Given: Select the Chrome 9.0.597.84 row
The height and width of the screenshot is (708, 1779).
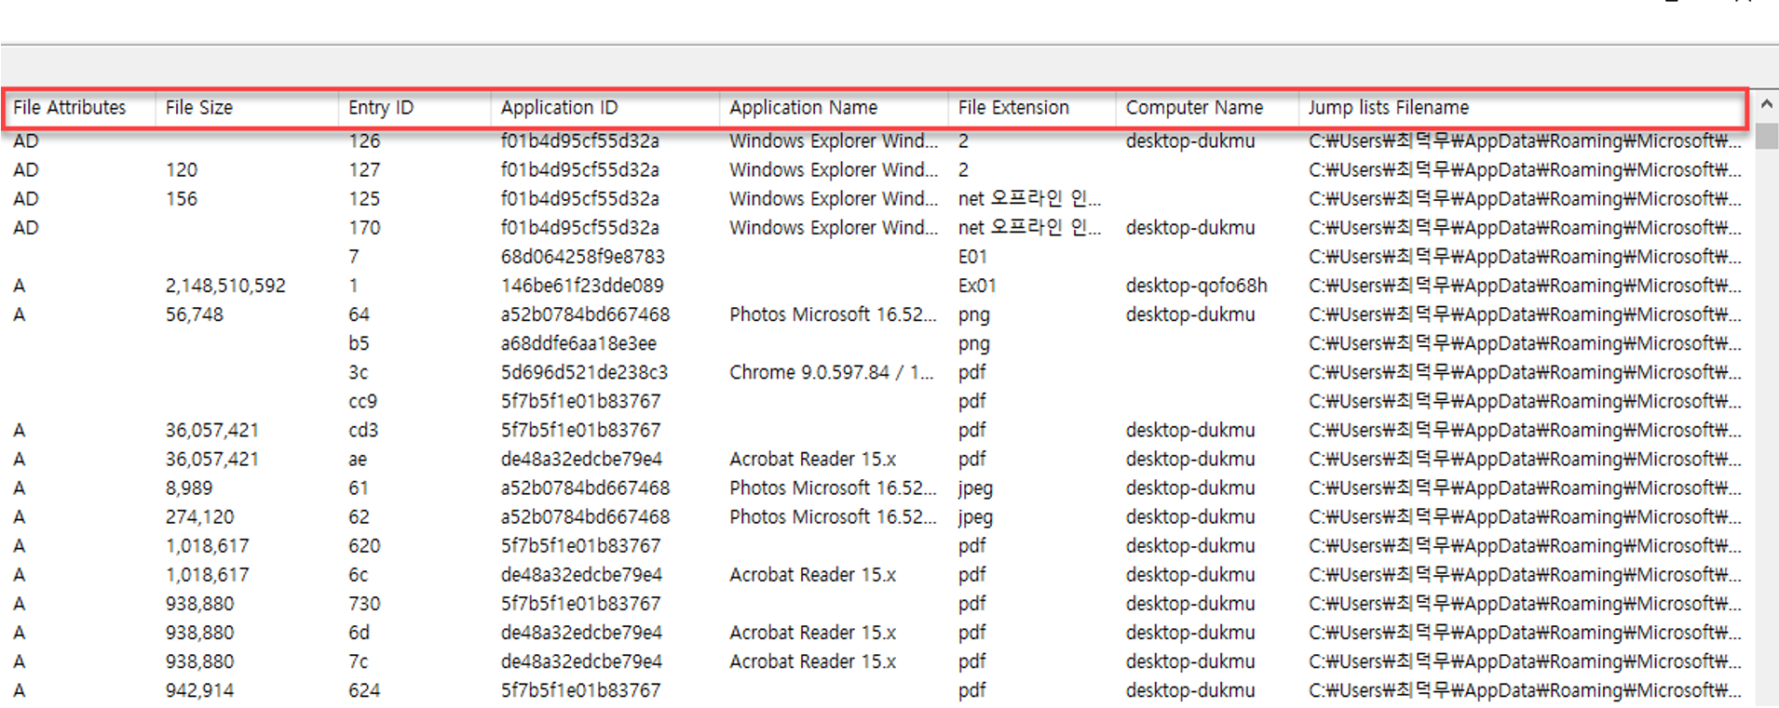Looking at the screenshot, I should coord(831,372).
